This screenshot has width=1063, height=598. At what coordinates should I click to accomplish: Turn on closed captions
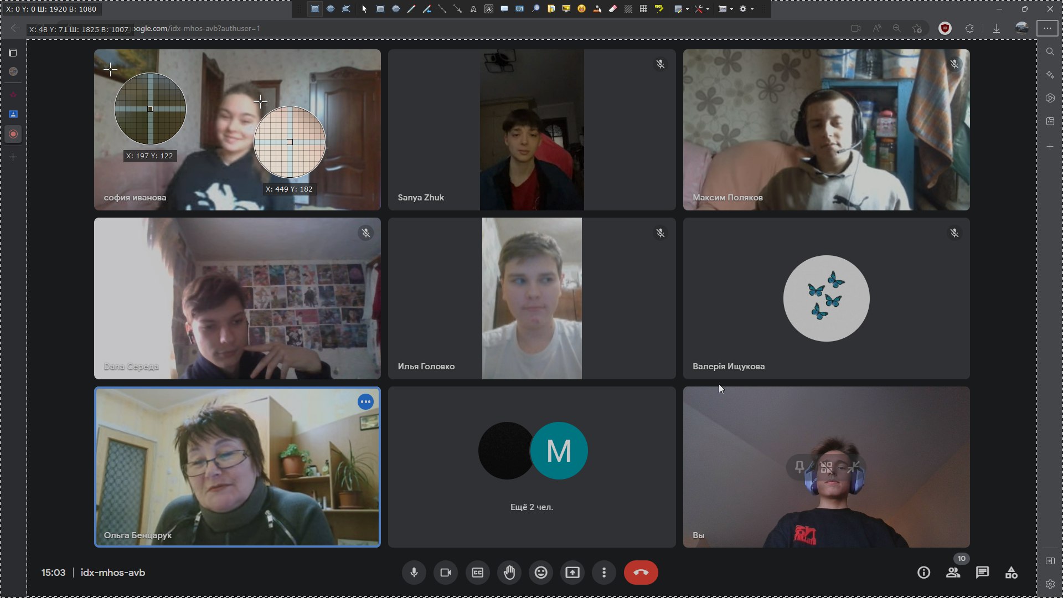(477, 573)
